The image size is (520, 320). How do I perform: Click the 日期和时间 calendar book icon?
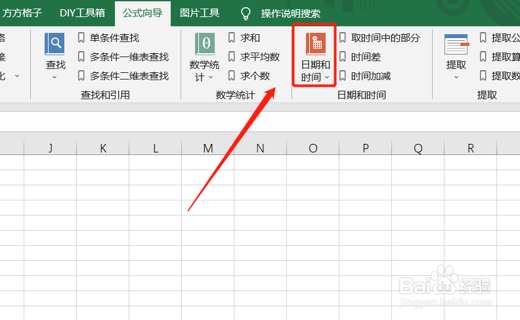coord(316,44)
